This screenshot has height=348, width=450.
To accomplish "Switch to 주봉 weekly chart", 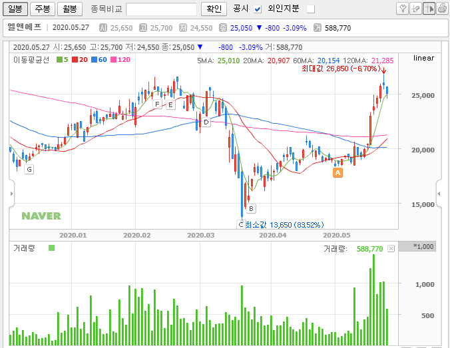I will (x=43, y=9).
